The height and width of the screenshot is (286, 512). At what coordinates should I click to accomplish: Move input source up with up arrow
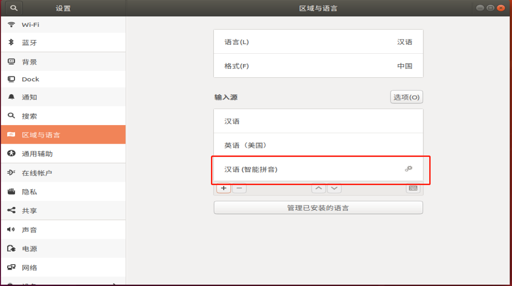319,188
